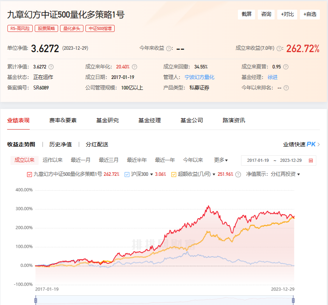Open fund manager 徐进 link
Screen dimensions: 328x305
[273, 77]
